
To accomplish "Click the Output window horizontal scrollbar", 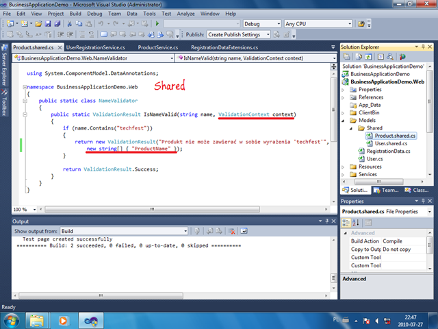I will pos(101,295).
